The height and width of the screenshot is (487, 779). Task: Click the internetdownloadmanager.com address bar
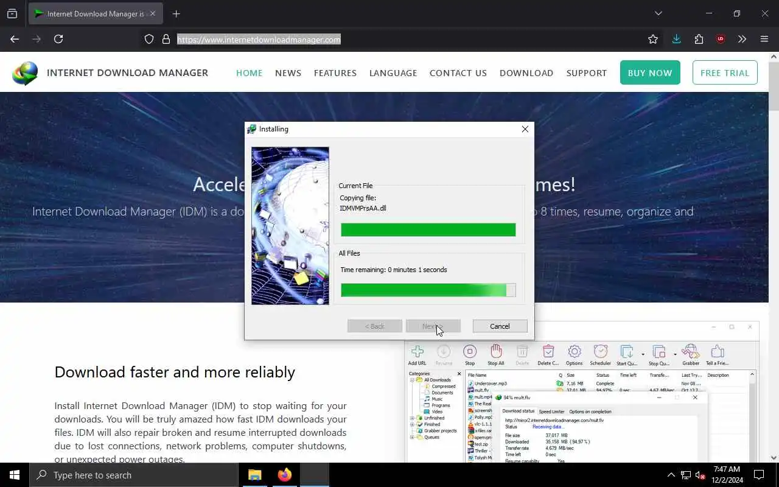[259, 40]
